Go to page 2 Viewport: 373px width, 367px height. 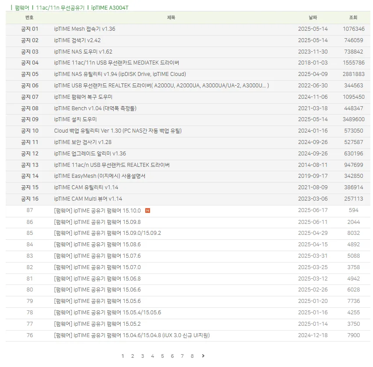coord(133,356)
